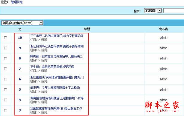Image resolution: width=184 pixels, height=116 pixels.
Task: Click the ID column header
Action: tap(20, 30)
